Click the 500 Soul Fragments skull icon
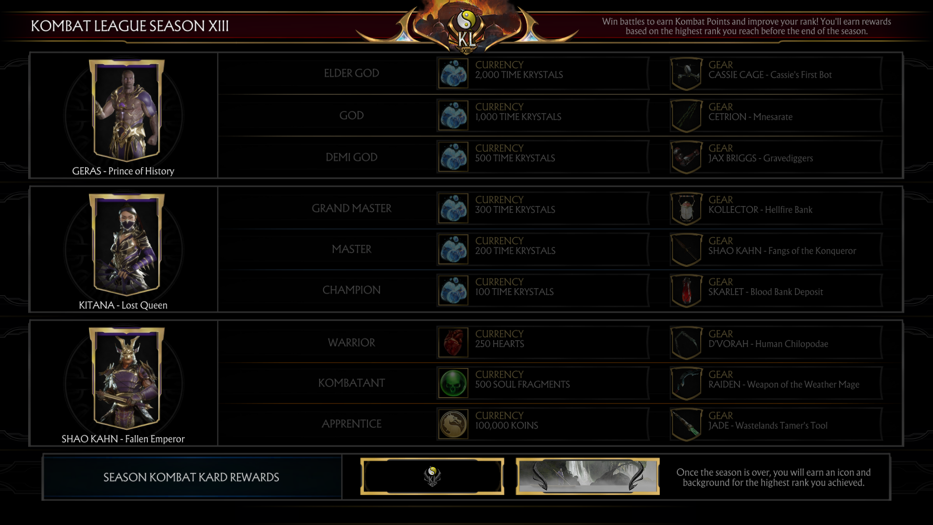 click(x=453, y=383)
